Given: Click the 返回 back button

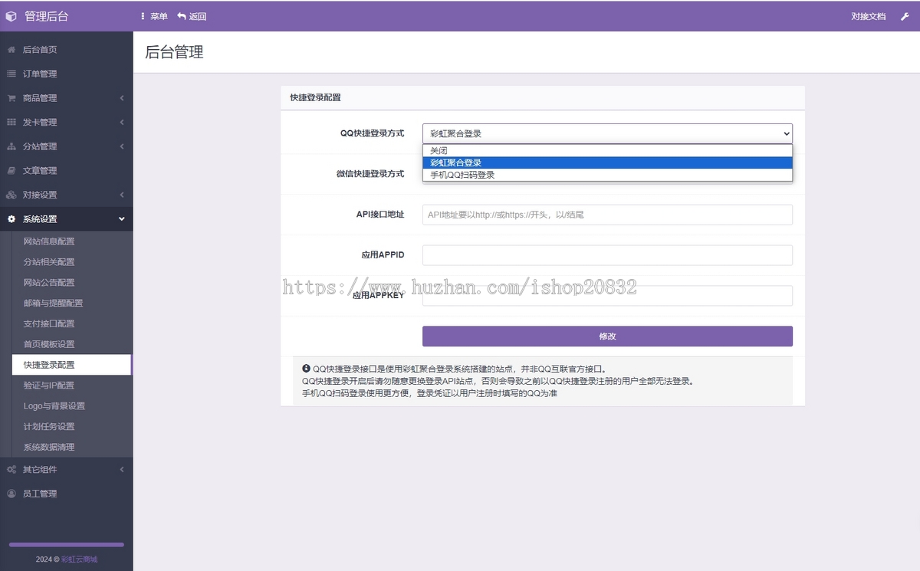Looking at the screenshot, I should coord(192,16).
